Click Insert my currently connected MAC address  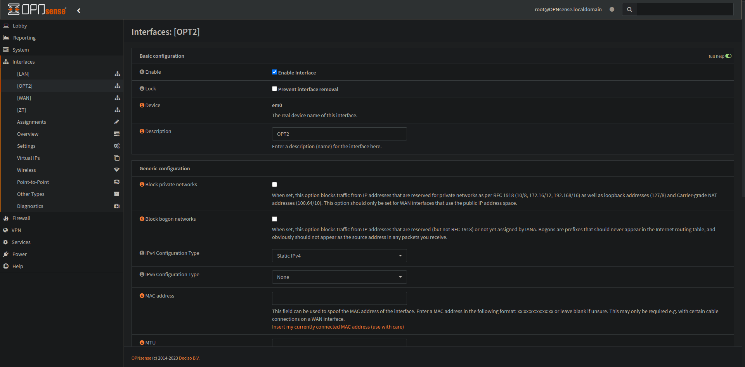point(338,327)
